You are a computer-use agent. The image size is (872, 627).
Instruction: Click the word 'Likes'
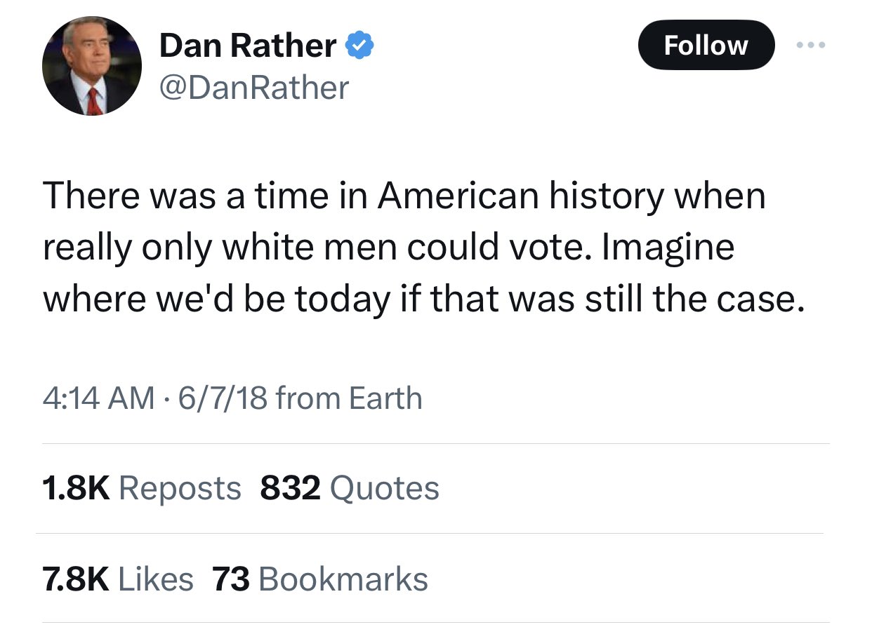click(x=156, y=579)
